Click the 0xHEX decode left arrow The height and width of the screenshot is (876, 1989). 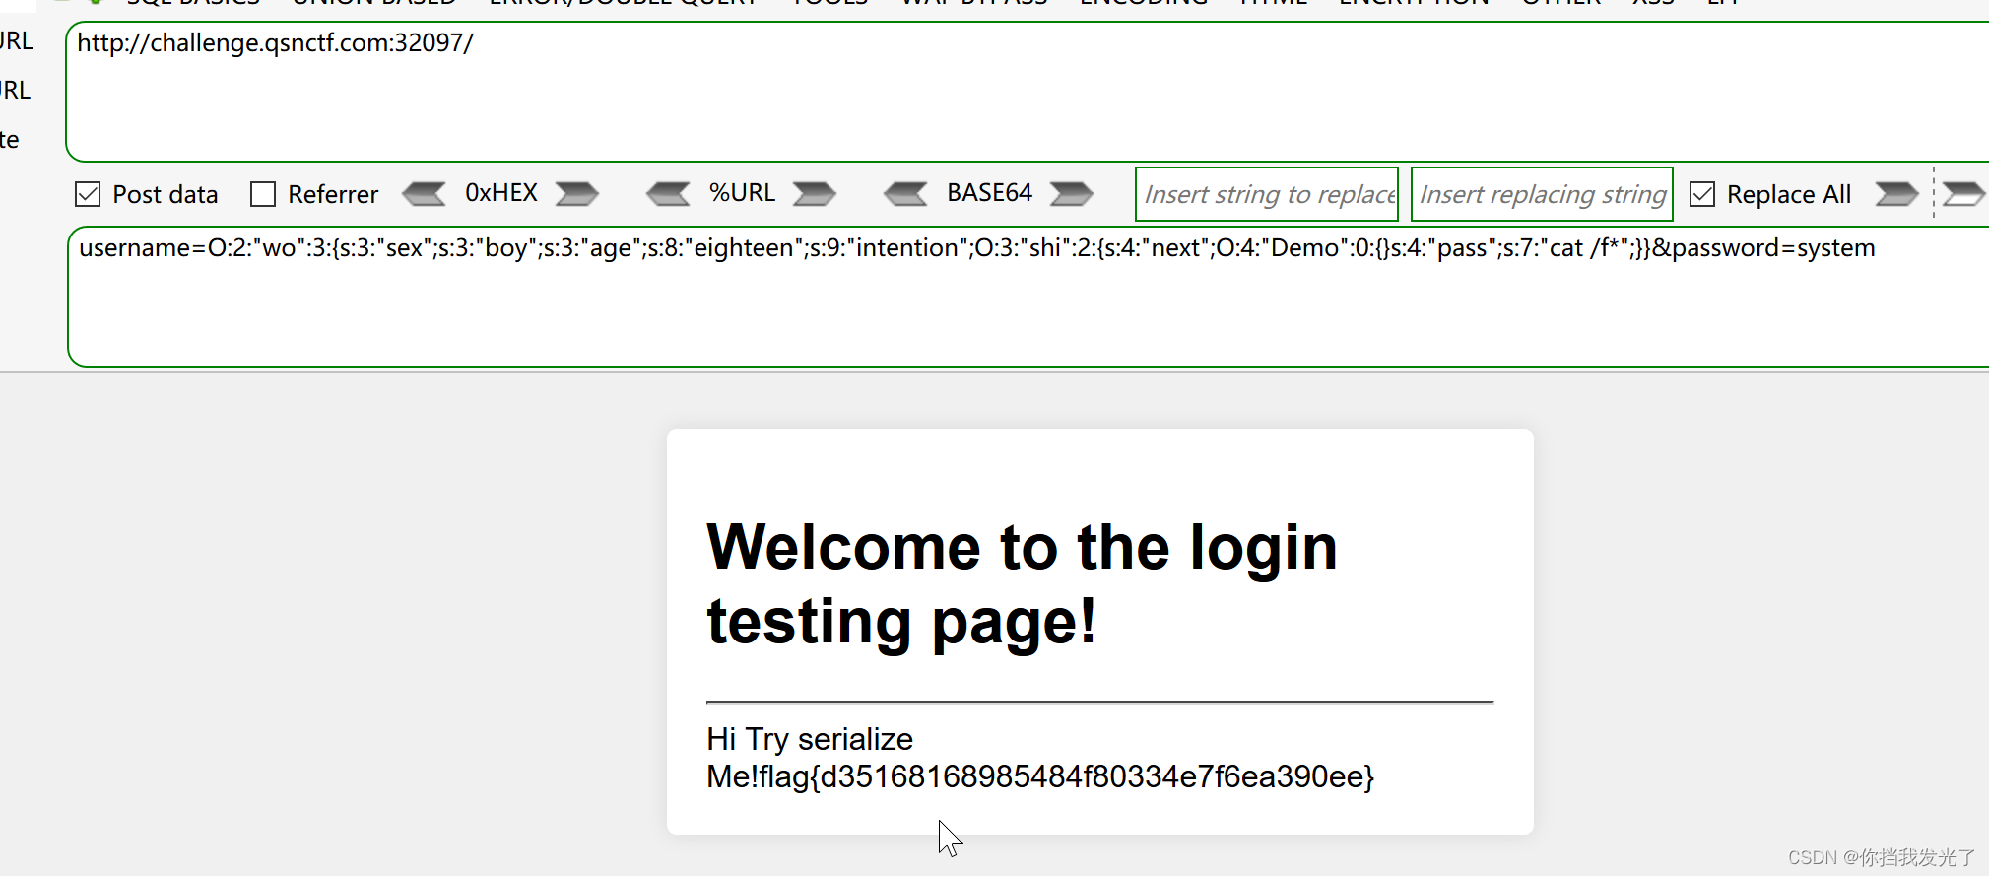425,194
